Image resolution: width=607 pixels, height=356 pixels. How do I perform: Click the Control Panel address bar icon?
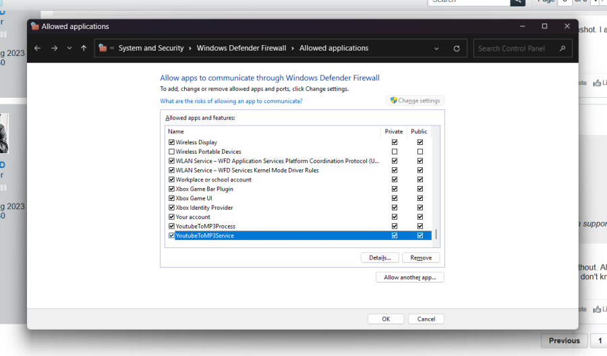[x=103, y=49]
